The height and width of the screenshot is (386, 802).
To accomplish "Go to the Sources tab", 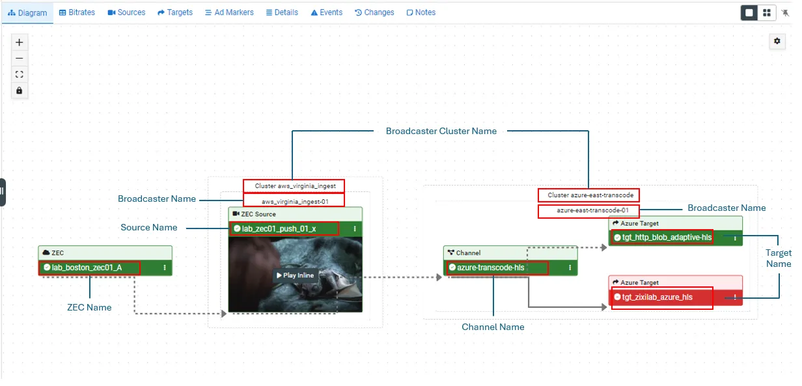I will click(x=126, y=12).
